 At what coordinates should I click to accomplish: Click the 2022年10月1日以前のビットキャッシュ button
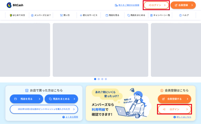pyautogui.click(x=44, y=109)
